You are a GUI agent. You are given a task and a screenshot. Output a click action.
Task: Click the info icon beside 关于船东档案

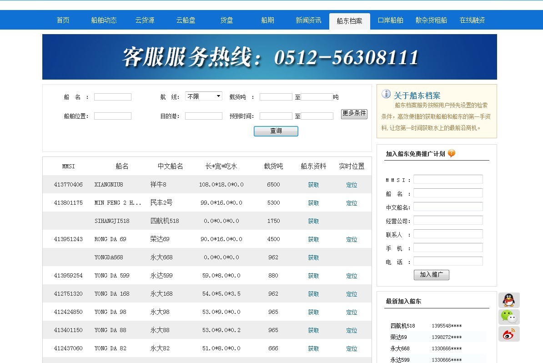pos(386,94)
